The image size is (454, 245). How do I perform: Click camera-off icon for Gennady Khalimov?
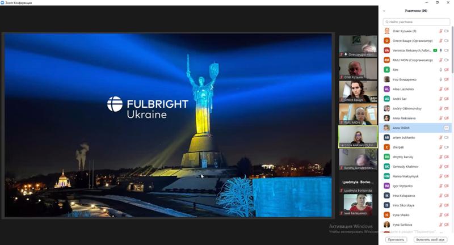[447, 167]
